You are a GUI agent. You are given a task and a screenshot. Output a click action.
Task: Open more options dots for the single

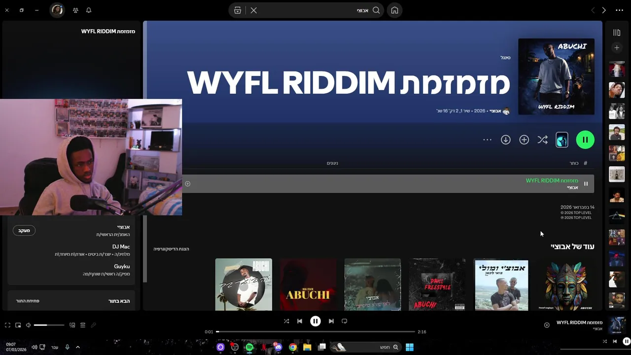(x=487, y=140)
